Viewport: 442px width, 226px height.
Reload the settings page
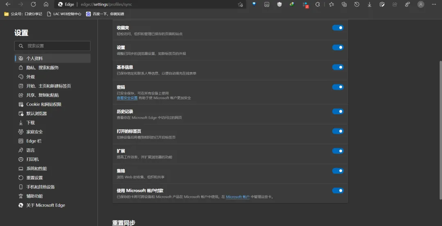click(x=33, y=4)
